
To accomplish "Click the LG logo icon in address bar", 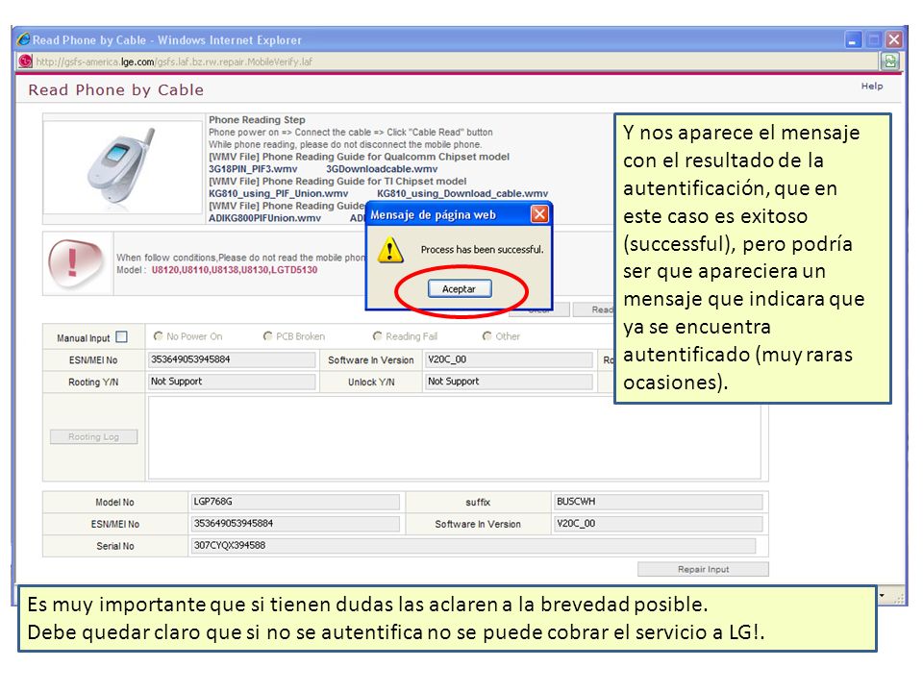I will [25, 62].
